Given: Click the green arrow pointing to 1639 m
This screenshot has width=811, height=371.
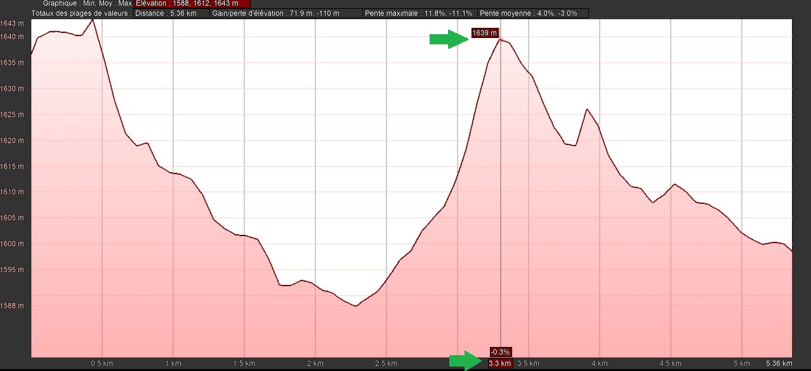Looking at the screenshot, I should (449, 39).
